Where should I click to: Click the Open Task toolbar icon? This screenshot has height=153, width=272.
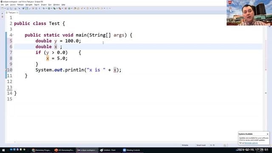point(78,8)
